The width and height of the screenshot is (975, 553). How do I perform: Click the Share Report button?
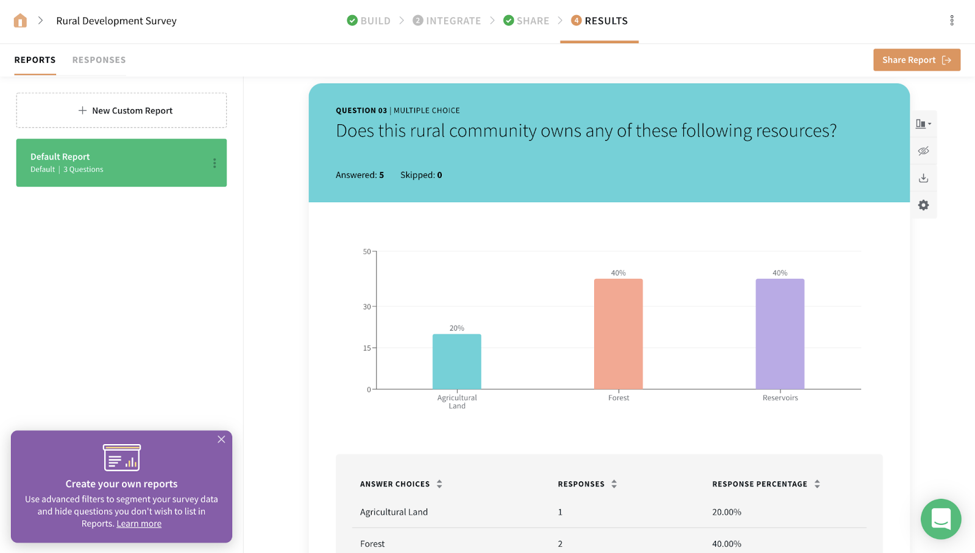pyautogui.click(x=916, y=60)
